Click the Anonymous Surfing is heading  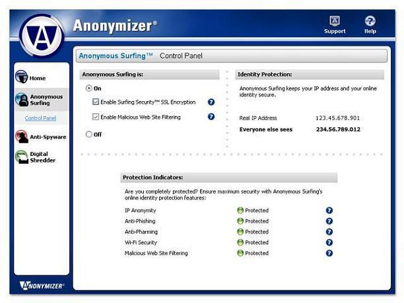113,74
